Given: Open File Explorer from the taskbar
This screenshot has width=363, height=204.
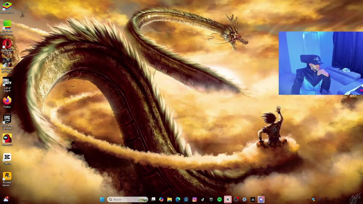Looking at the screenshot, I should [169, 199].
